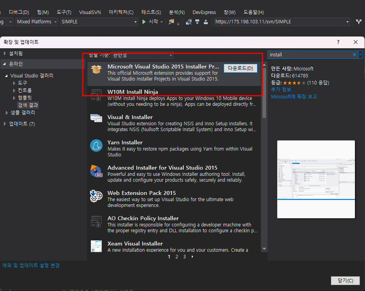Image resolution: width=365 pixels, height=291 pixels.
Task: Click the Yarn Installer blue icon
Action: [96, 145]
